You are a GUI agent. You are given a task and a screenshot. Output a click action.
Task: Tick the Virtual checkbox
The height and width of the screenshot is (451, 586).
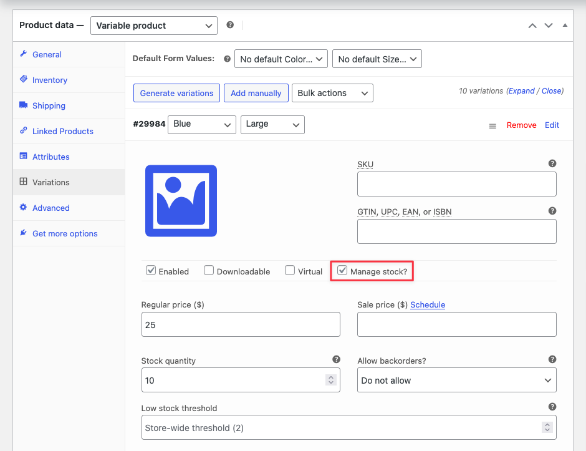(x=290, y=271)
